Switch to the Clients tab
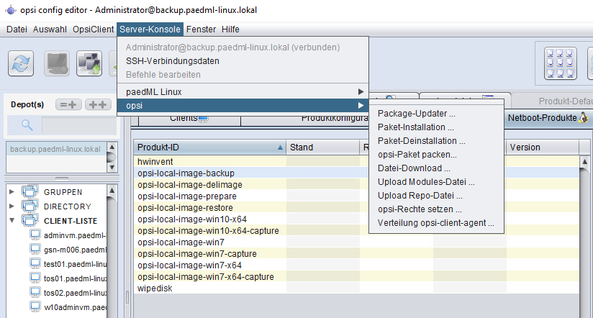 pyautogui.click(x=189, y=119)
